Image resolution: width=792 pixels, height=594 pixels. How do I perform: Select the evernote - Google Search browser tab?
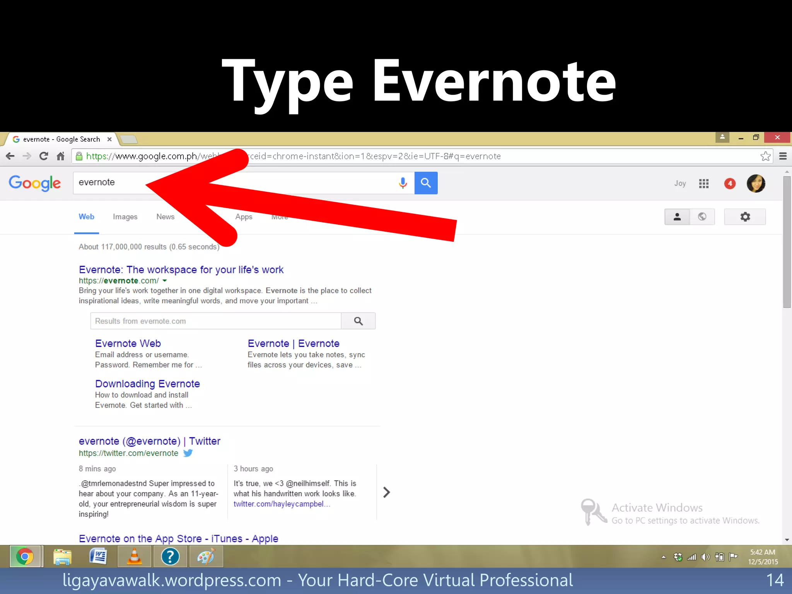tap(62, 139)
